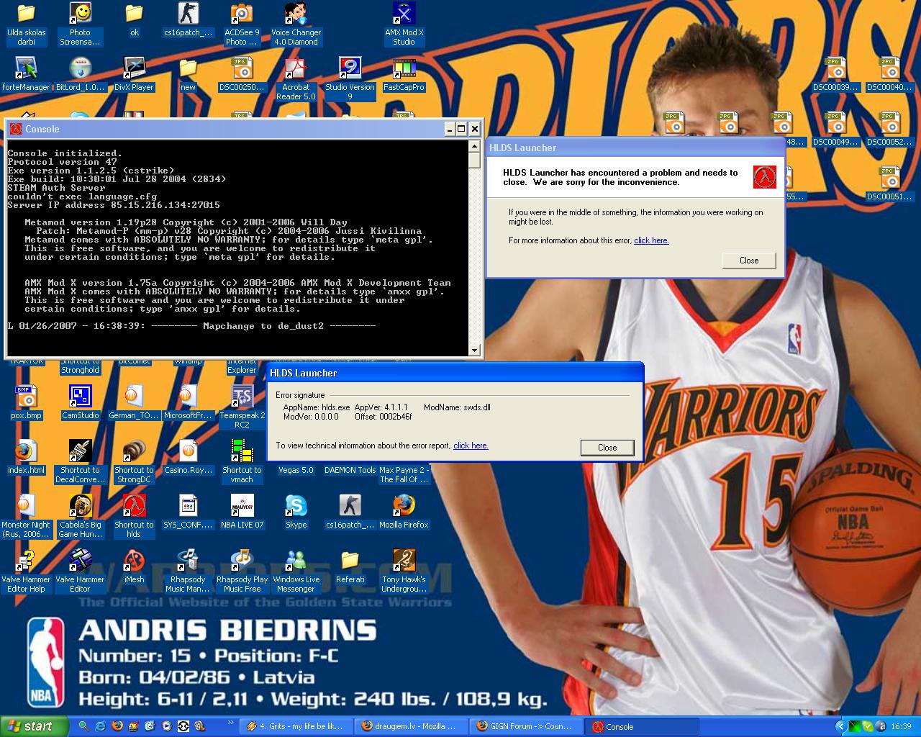The width and height of the screenshot is (921, 737).
Task: Switch to '4. Grits - my life be lik...' taskbar button
Action: point(296,727)
